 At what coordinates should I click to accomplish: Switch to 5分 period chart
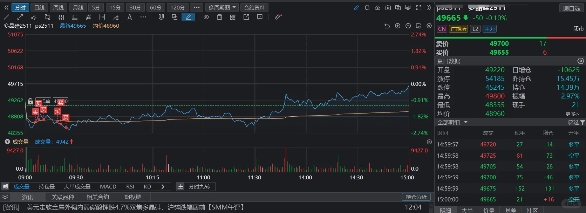click(x=96, y=7)
